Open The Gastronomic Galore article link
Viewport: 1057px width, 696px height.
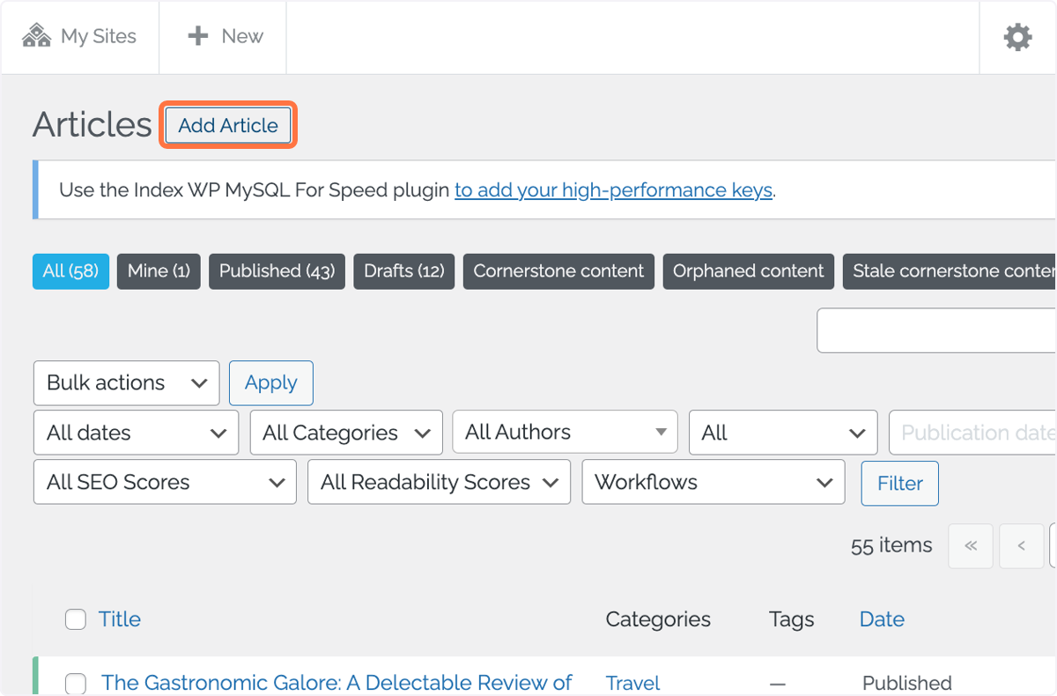(x=336, y=683)
